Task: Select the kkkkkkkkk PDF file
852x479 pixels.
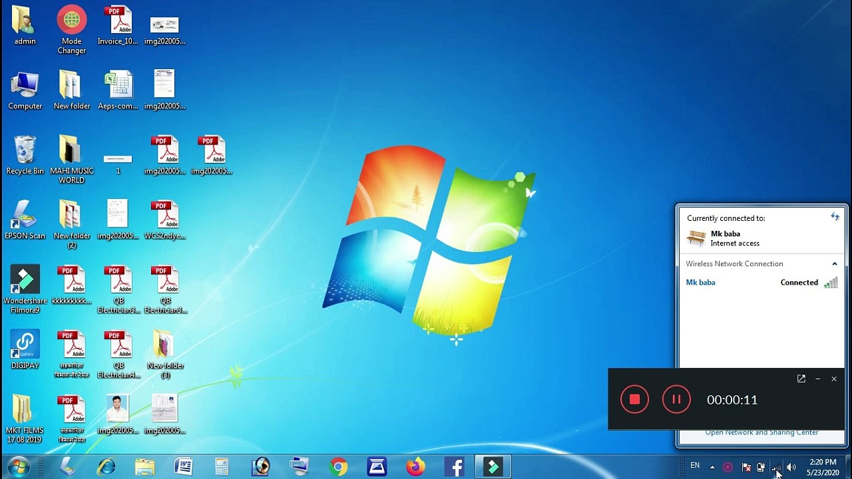Action: pos(71,285)
